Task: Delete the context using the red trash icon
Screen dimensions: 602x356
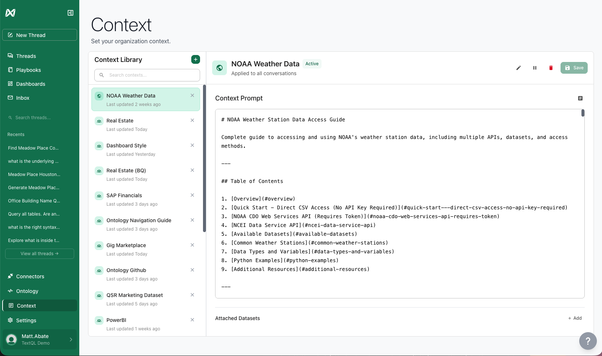Action: (x=551, y=68)
